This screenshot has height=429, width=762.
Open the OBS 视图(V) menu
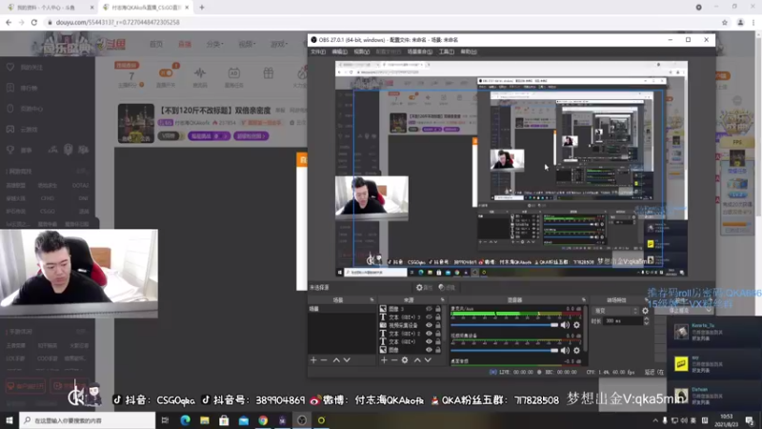coord(361,51)
